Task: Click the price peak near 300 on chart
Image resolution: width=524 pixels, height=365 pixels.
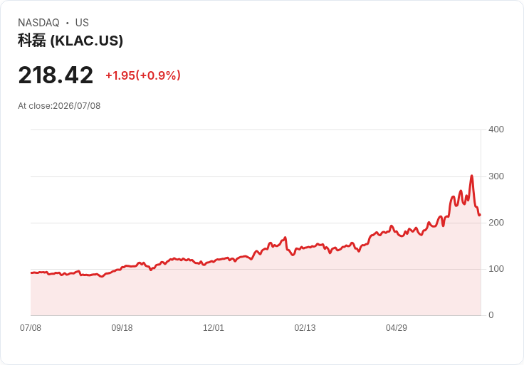Action: tap(471, 176)
